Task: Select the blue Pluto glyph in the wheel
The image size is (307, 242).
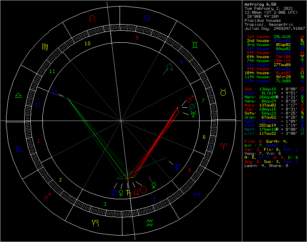Action: pyautogui.click(x=114, y=192)
